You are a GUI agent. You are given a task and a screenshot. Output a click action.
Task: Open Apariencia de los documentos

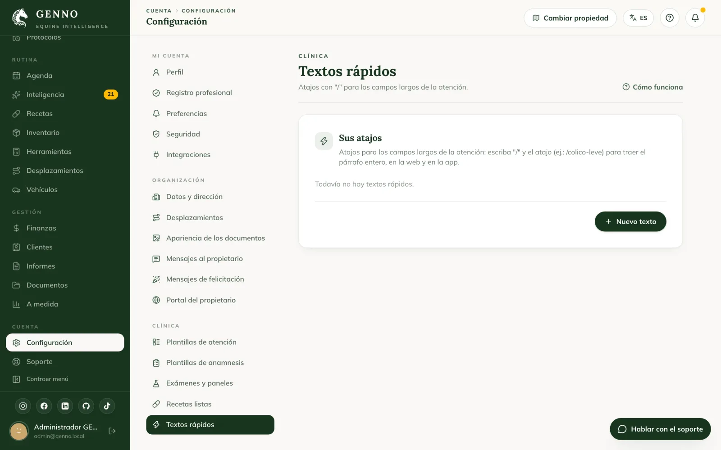pyautogui.click(x=210, y=238)
